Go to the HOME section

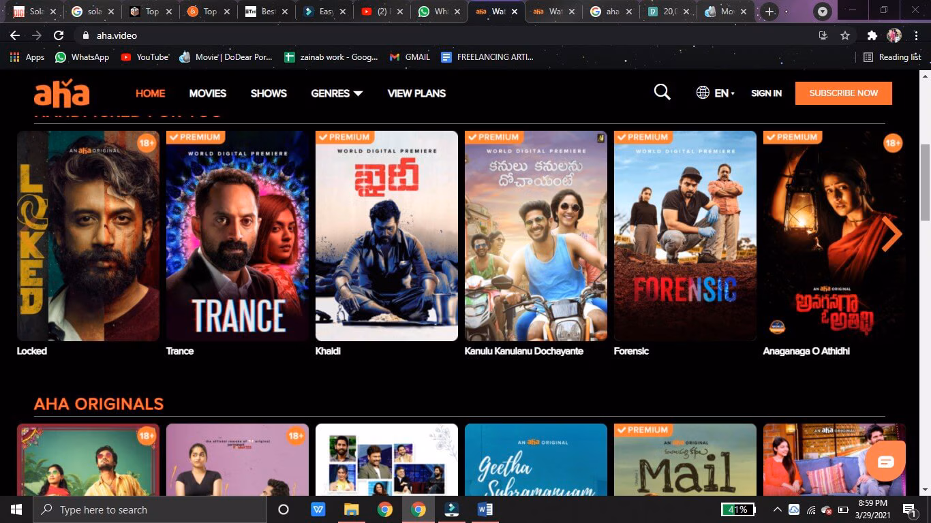click(150, 93)
